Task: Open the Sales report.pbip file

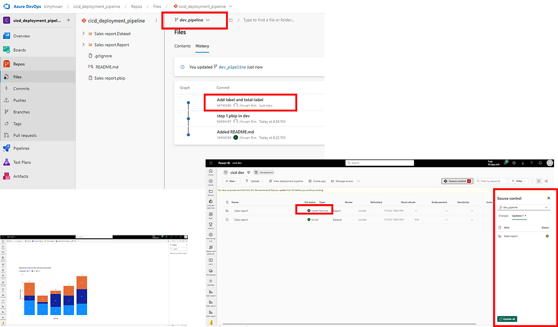Action: (109, 78)
